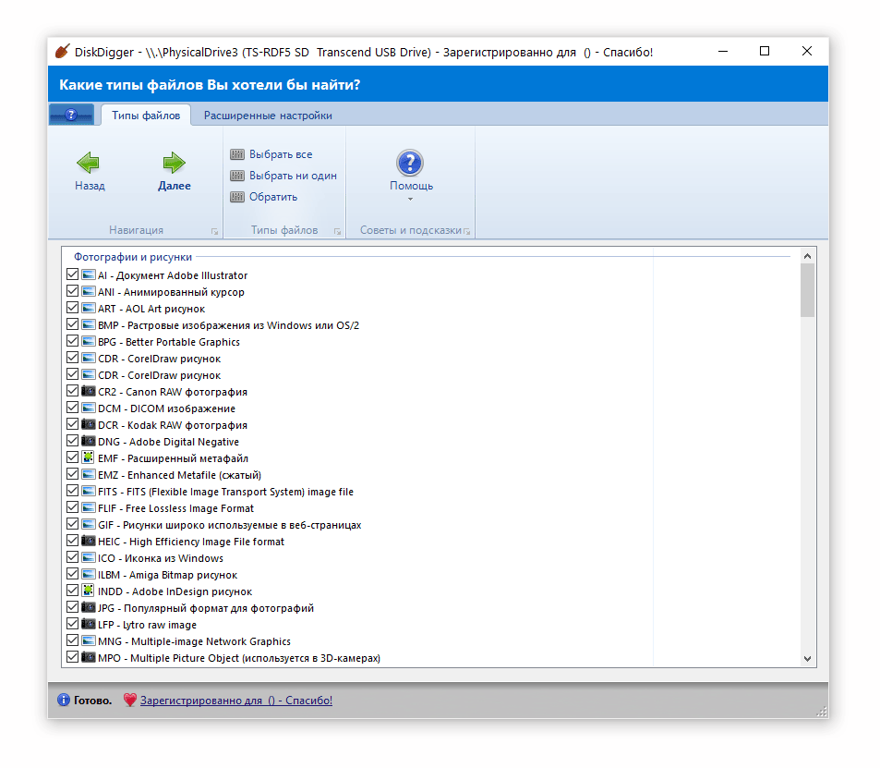Open the Help dropdown arrow
This screenshot has height=768, width=880.
410,199
